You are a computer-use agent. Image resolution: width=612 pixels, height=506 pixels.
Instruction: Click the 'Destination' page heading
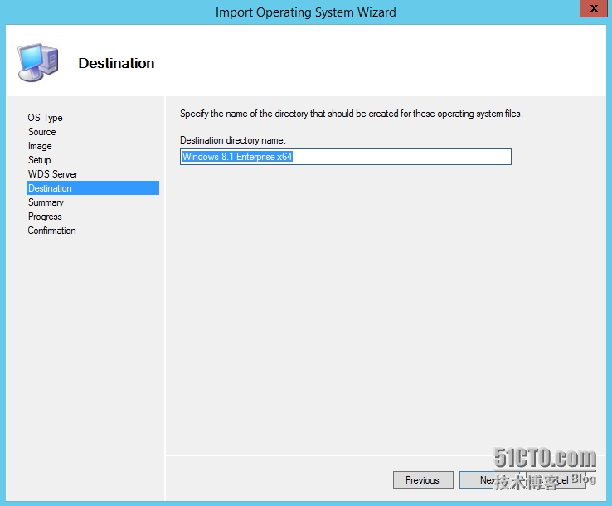[116, 63]
